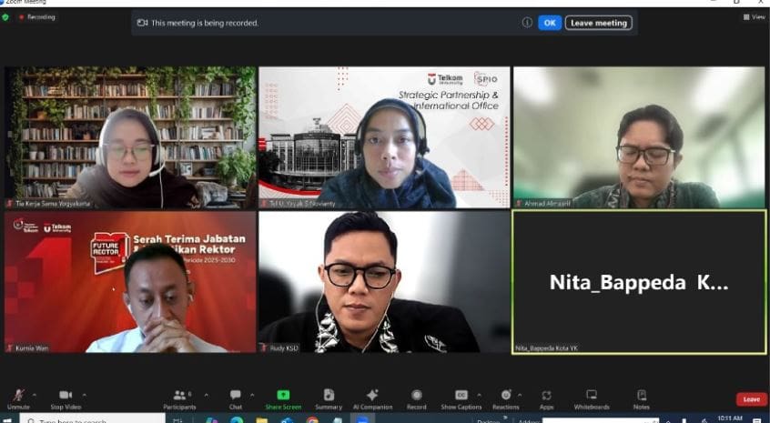Click Leave meeting in the recording banner
Viewport: 770px width, 423px height.
598,23
